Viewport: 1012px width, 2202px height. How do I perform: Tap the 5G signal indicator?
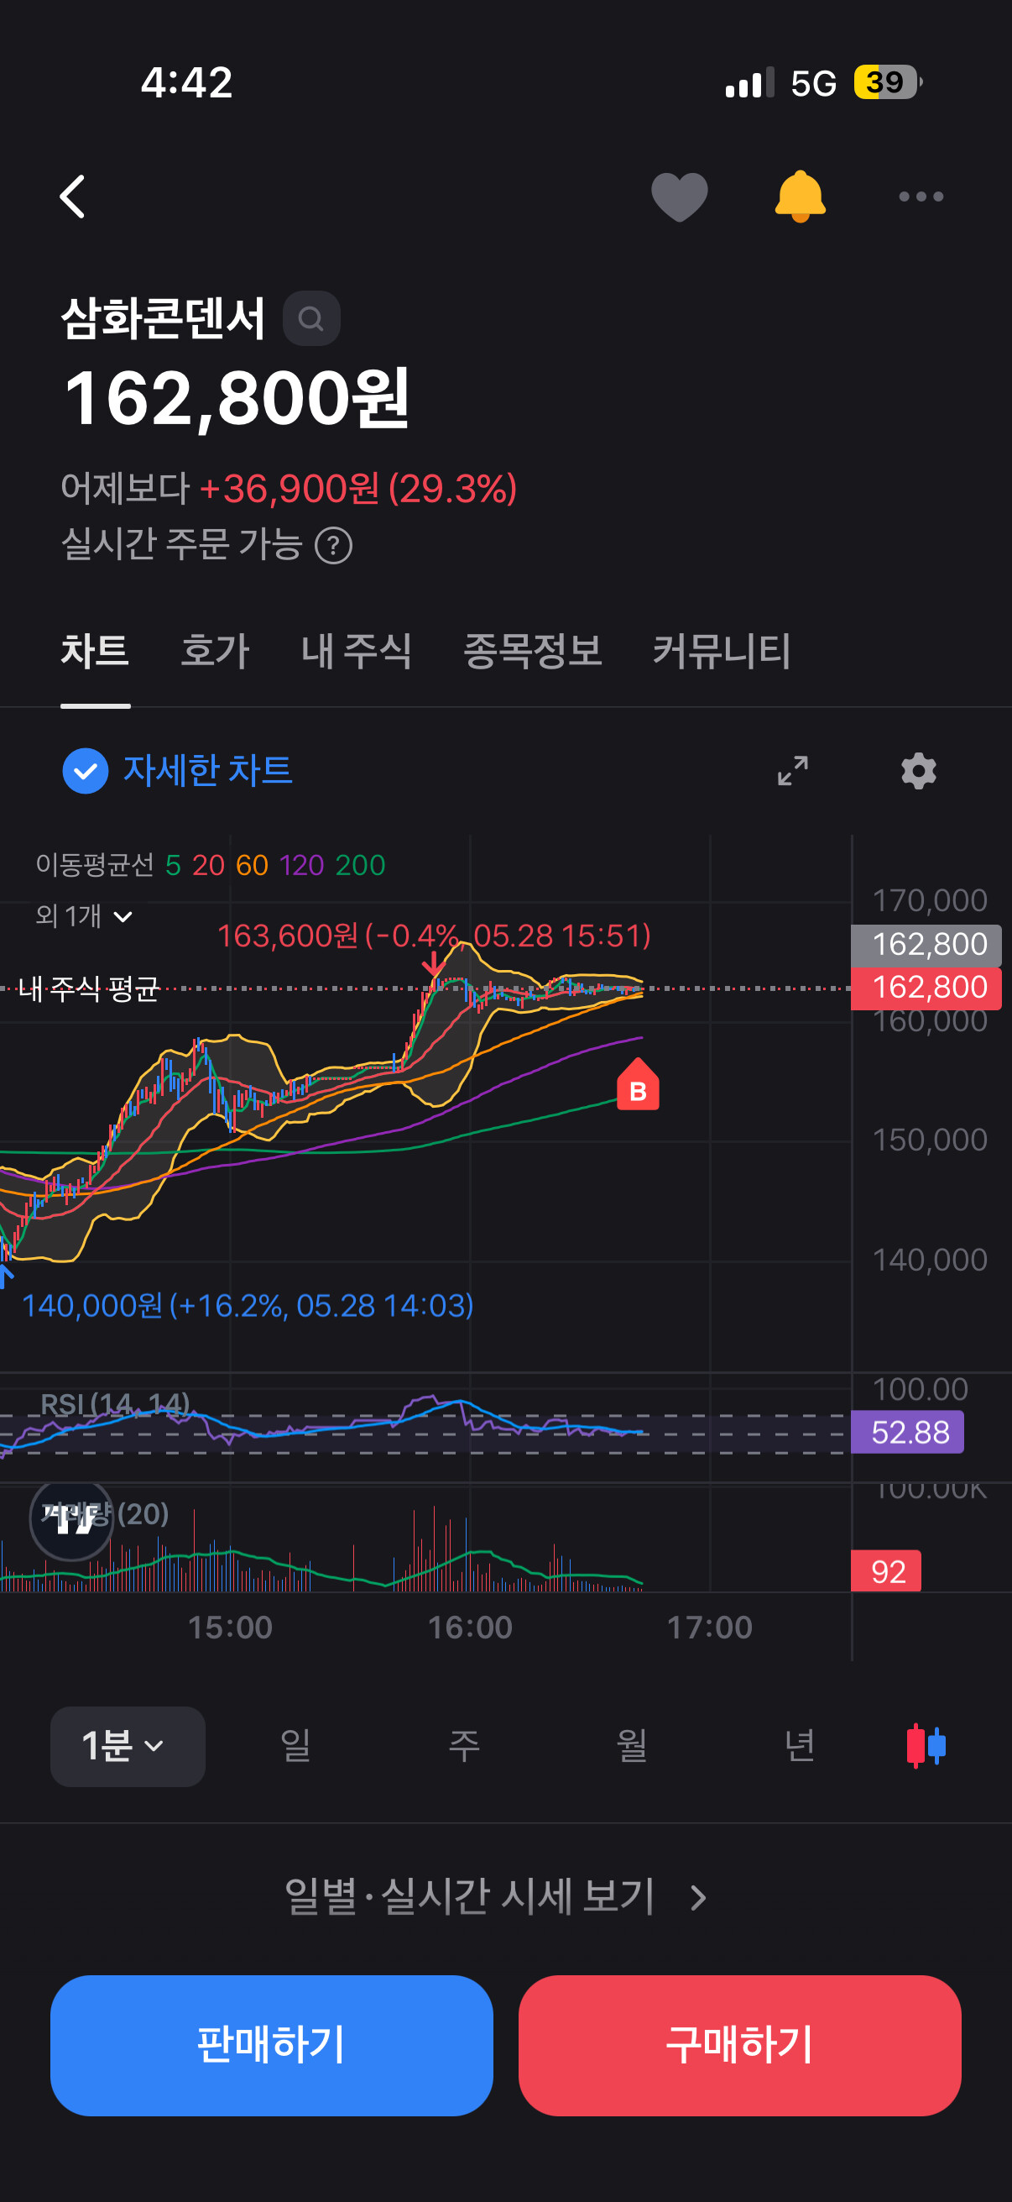pos(813,84)
